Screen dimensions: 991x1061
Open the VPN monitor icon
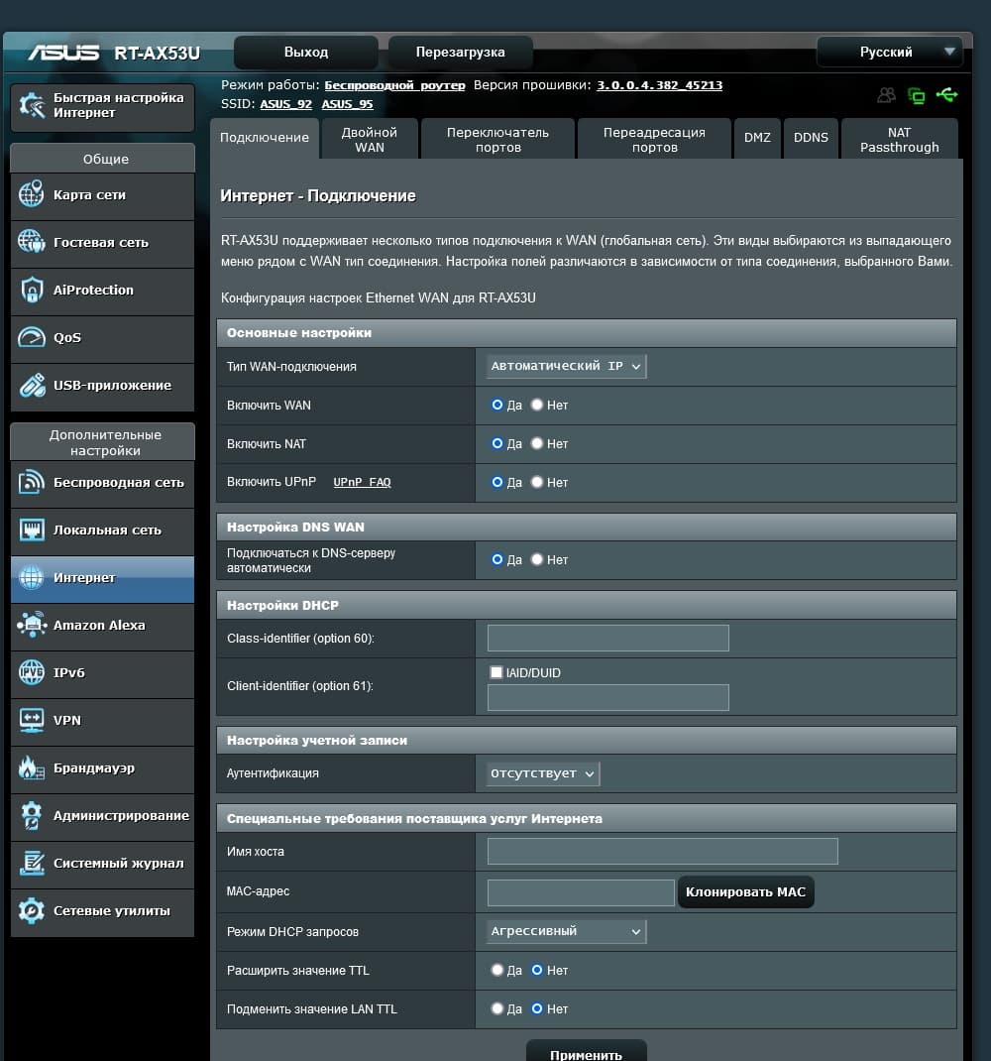(31, 720)
